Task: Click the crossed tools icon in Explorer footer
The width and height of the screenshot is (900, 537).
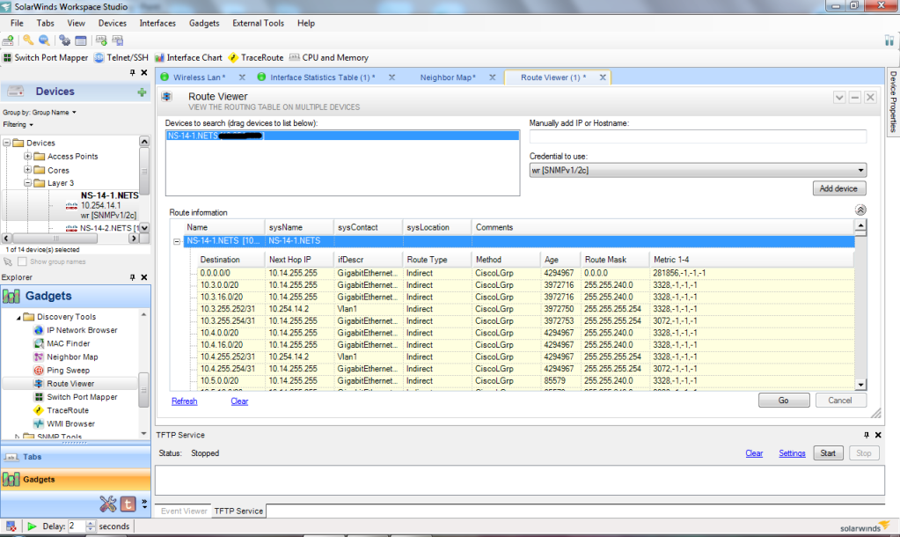Action: coord(108,504)
